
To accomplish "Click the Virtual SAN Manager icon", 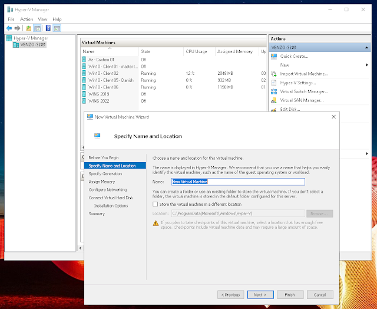I will [275, 100].
